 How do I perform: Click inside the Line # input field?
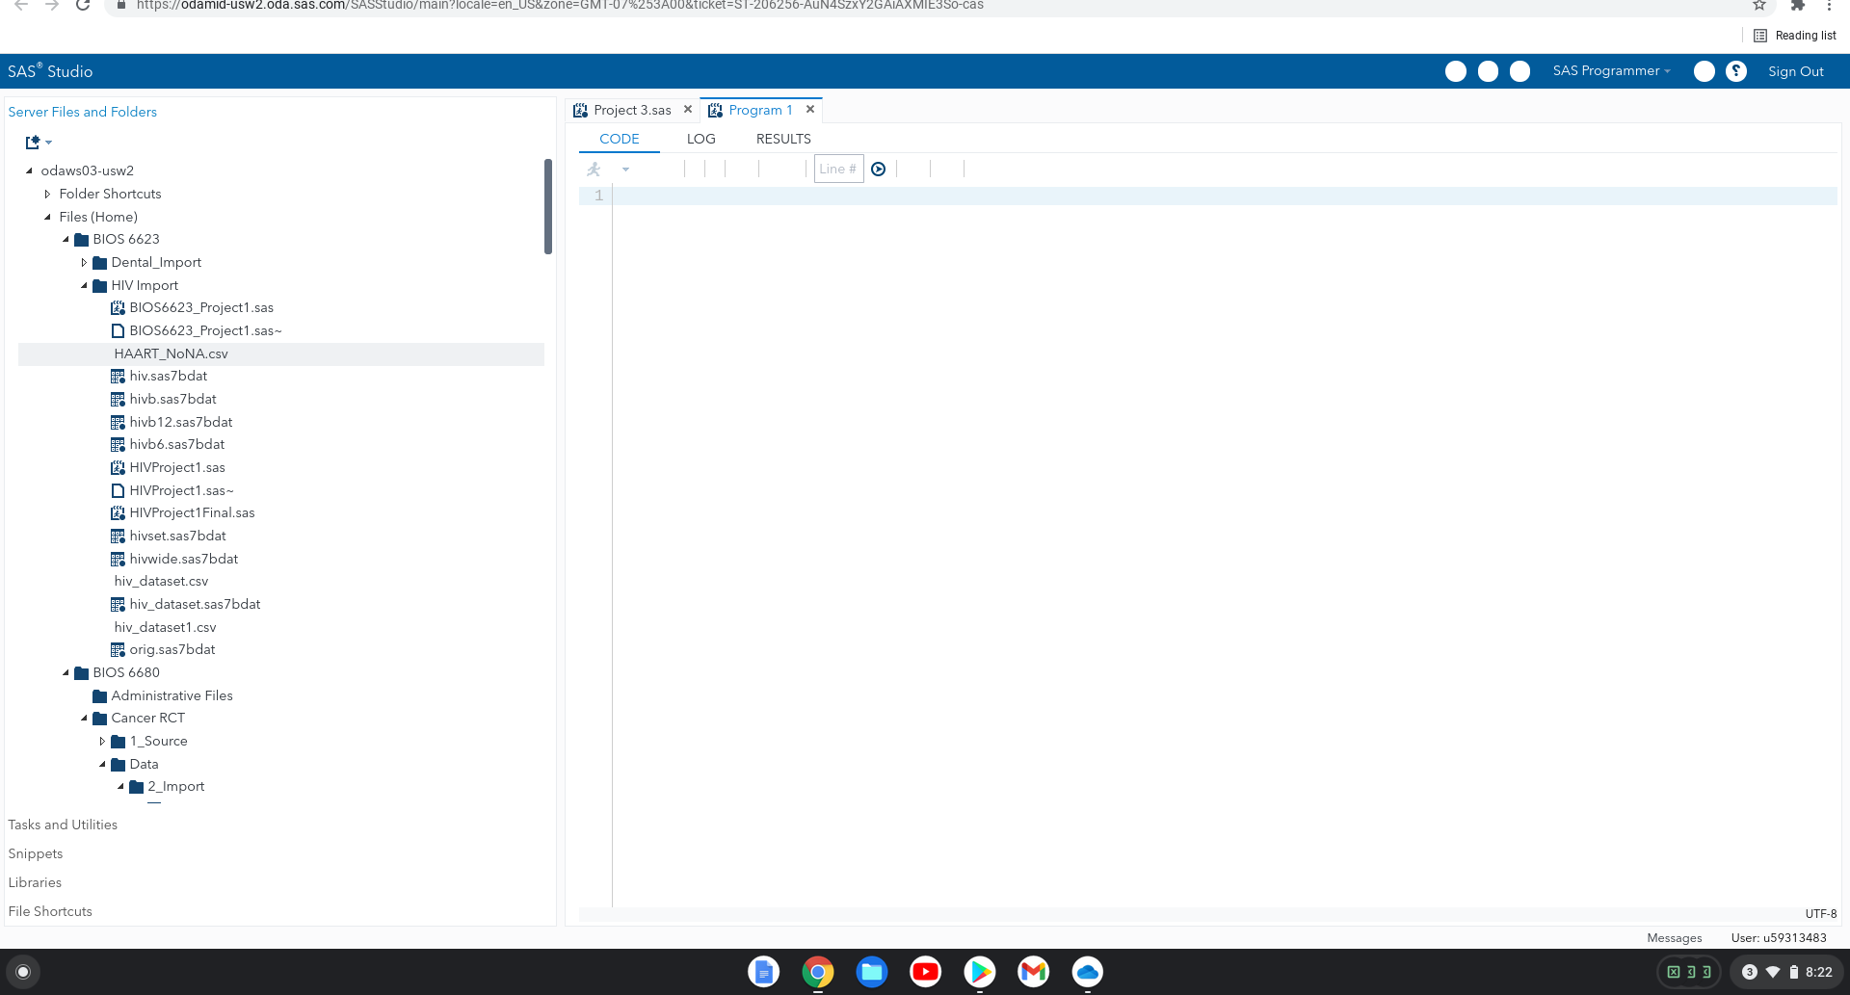(x=837, y=169)
